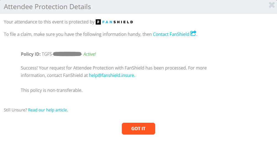
Task: Click the 'protected by' intro sentence
Action: tap(49, 22)
